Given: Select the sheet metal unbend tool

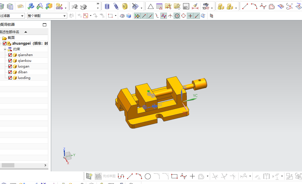Looking at the screenshot, I should pyautogui.click(x=84, y=7).
